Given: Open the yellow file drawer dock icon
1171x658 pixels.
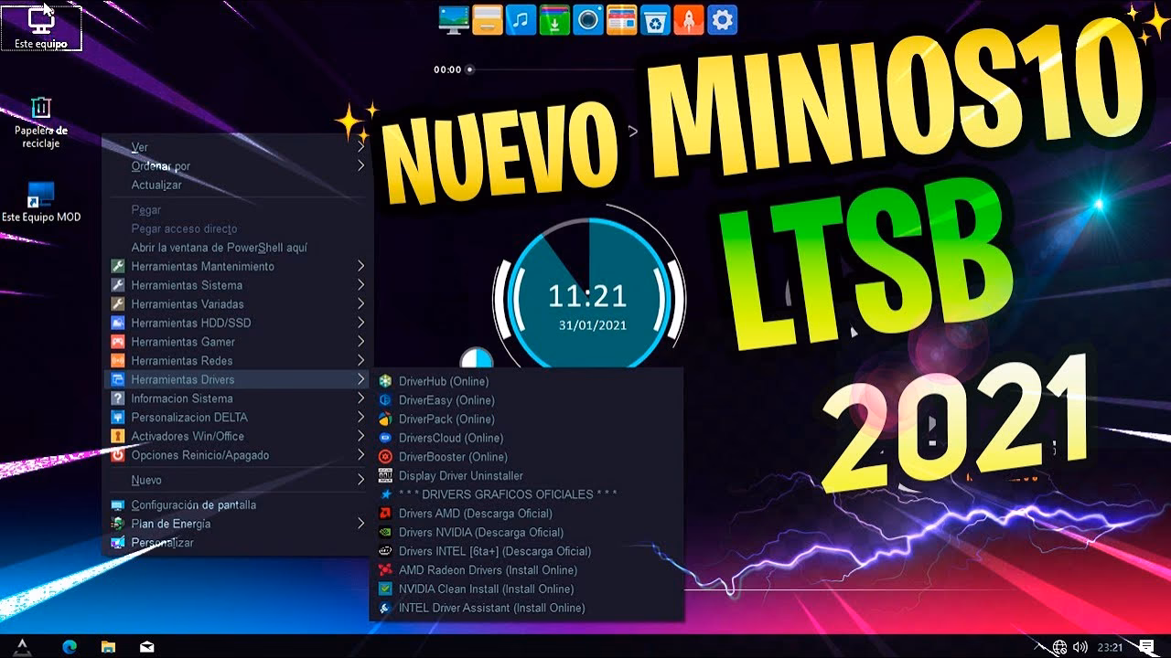Looking at the screenshot, I should click(488, 20).
